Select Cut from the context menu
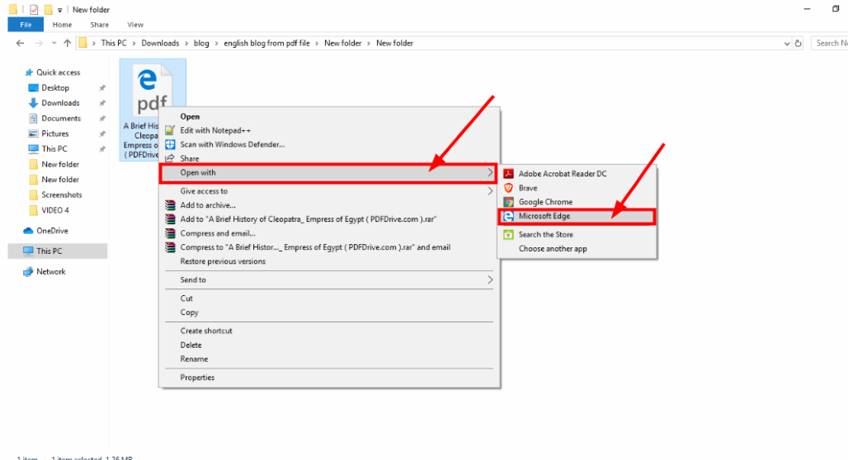Image resolution: width=848 pixels, height=460 pixels. point(186,298)
